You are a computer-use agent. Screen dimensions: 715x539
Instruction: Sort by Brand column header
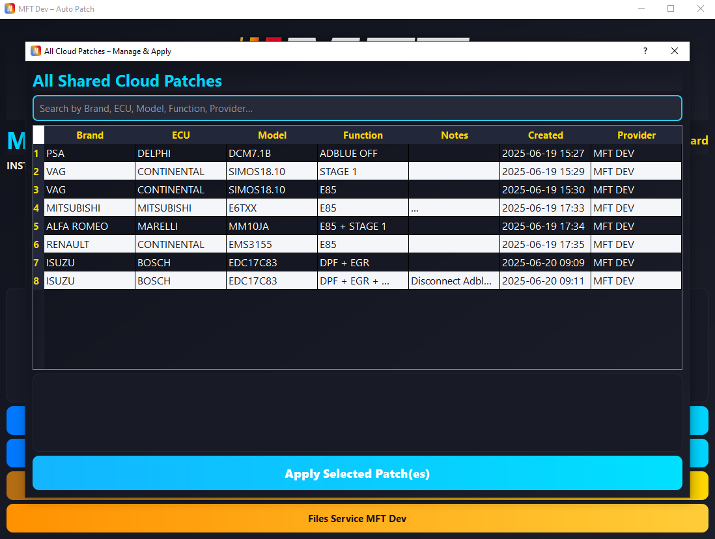(90, 135)
